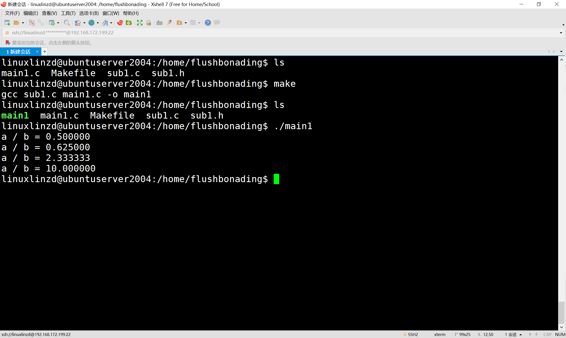The width and height of the screenshot is (566, 338).
Task: Toggle full screen mode icon
Action: (139, 23)
